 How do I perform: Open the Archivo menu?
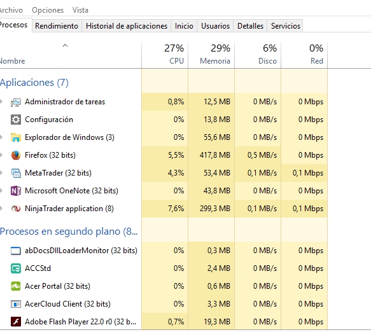(11, 10)
